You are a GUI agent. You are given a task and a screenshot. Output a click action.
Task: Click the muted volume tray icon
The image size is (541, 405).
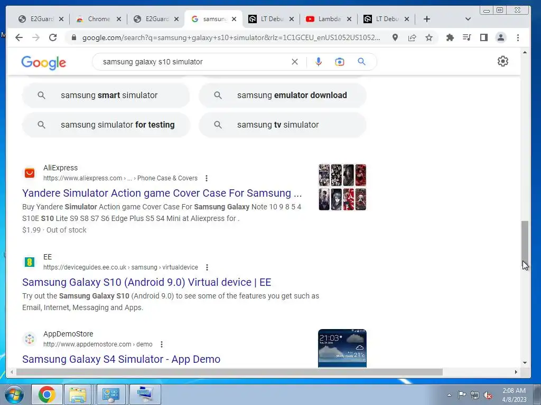click(x=488, y=395)
